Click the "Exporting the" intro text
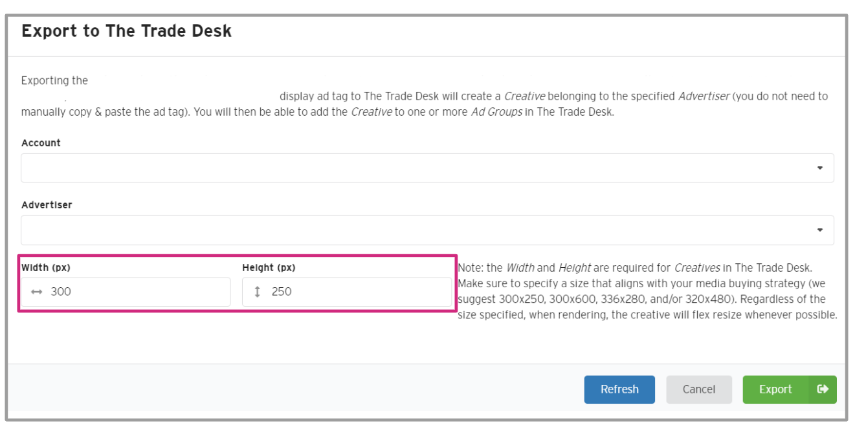The height and width of the screenshot is (427, 855). [x=54, y=81]
